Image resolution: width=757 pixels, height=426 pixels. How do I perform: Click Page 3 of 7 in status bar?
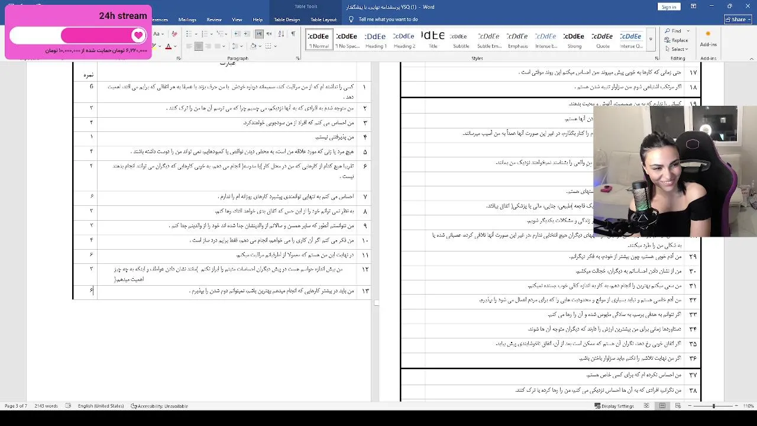15,406
